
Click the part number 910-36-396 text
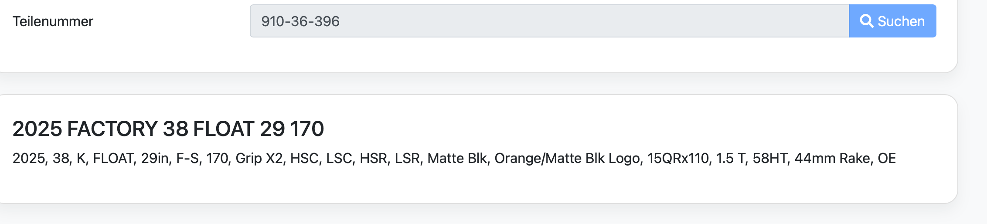point(300,21)
